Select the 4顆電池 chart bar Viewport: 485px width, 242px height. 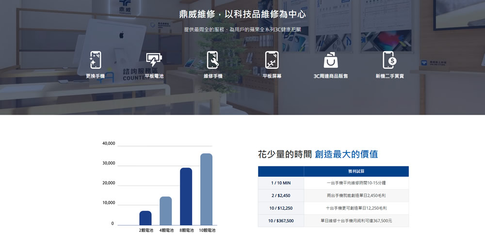coord(166,211)
